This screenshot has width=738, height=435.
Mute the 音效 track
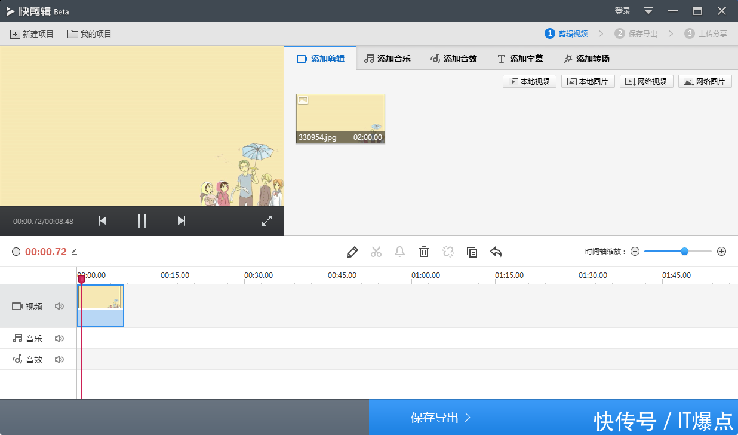(x=59, y=360)
